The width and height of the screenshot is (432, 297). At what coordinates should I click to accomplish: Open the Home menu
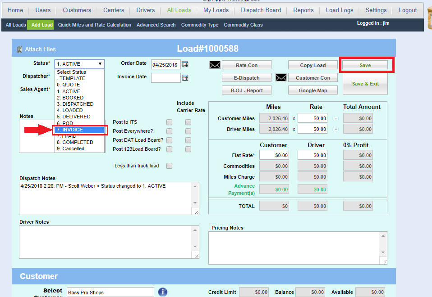click(15, 10)
